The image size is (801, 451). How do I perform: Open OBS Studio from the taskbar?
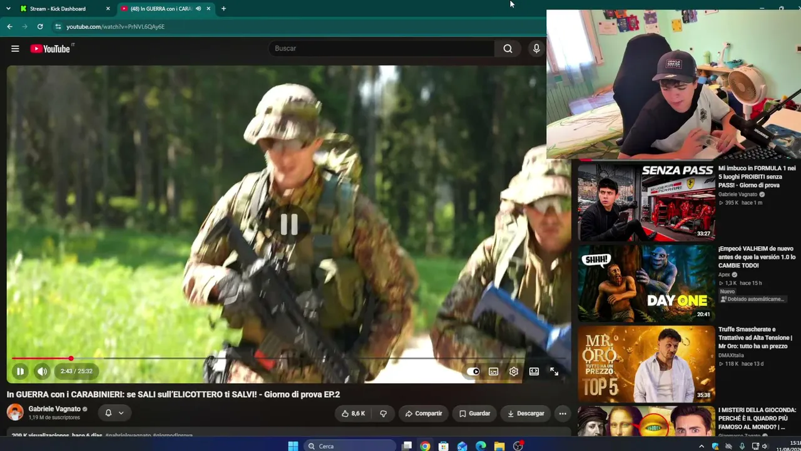518,446
